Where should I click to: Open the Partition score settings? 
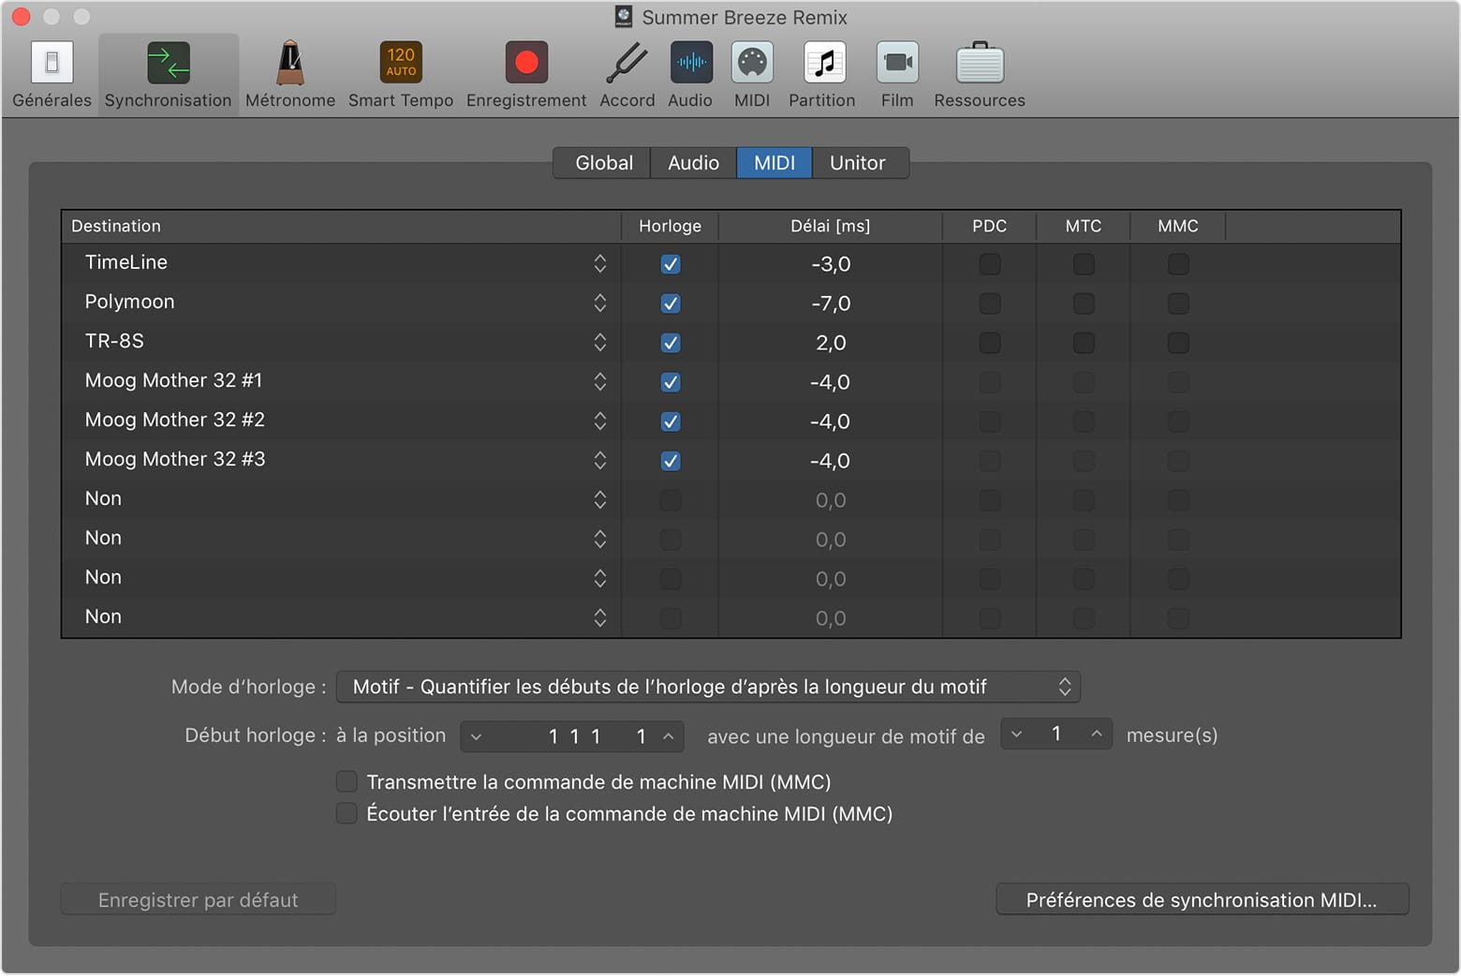coord(822,76)
